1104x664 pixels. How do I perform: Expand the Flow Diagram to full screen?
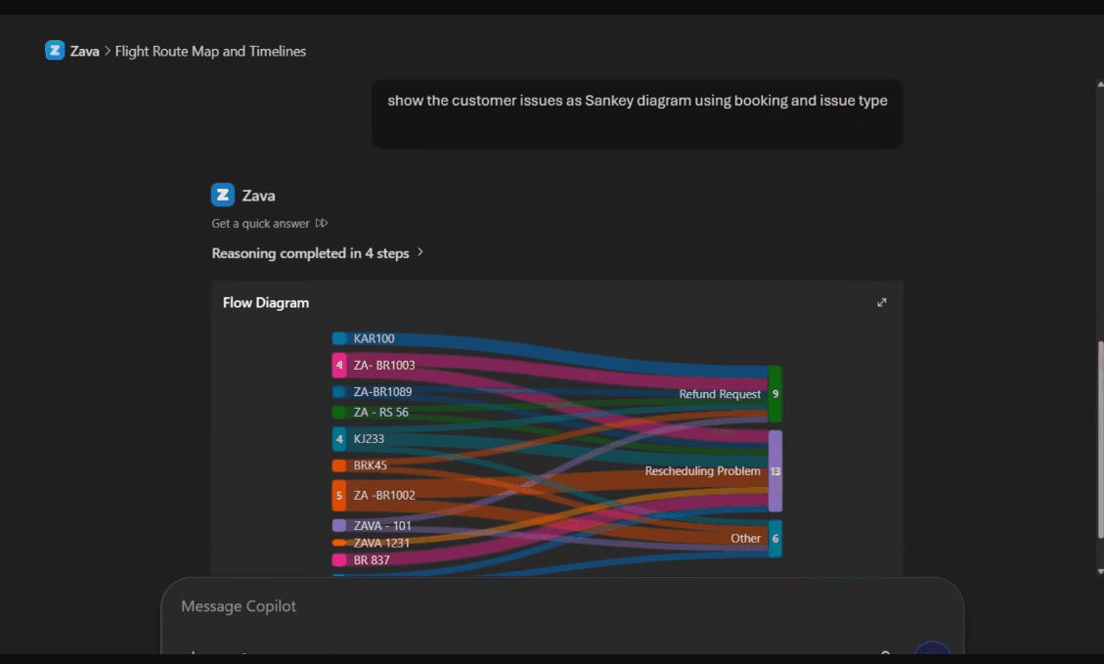pos(882,303)
